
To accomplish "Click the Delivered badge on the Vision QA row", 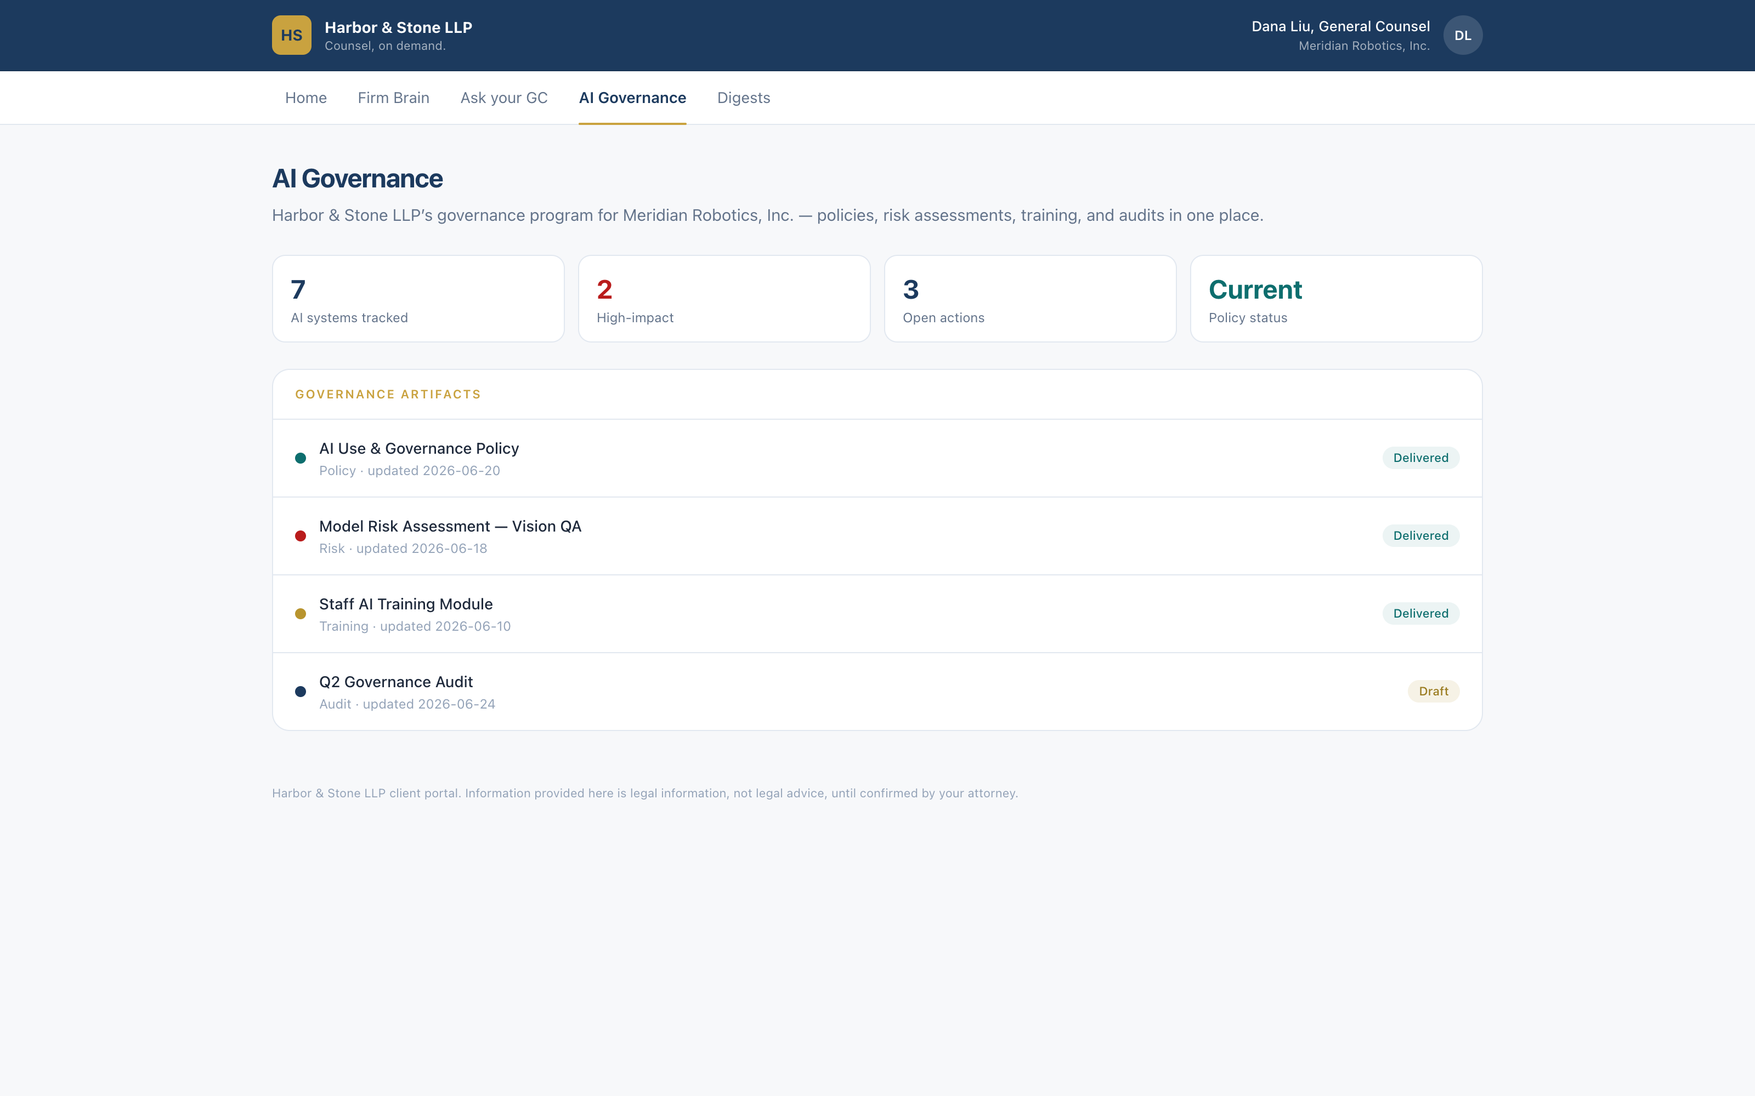I will click(1420, 536).
